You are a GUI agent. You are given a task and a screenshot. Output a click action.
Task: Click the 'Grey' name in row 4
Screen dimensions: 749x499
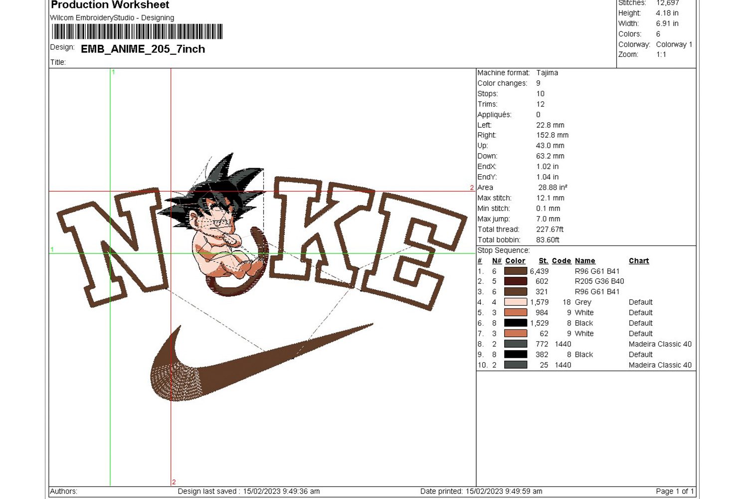pos(583,302)
